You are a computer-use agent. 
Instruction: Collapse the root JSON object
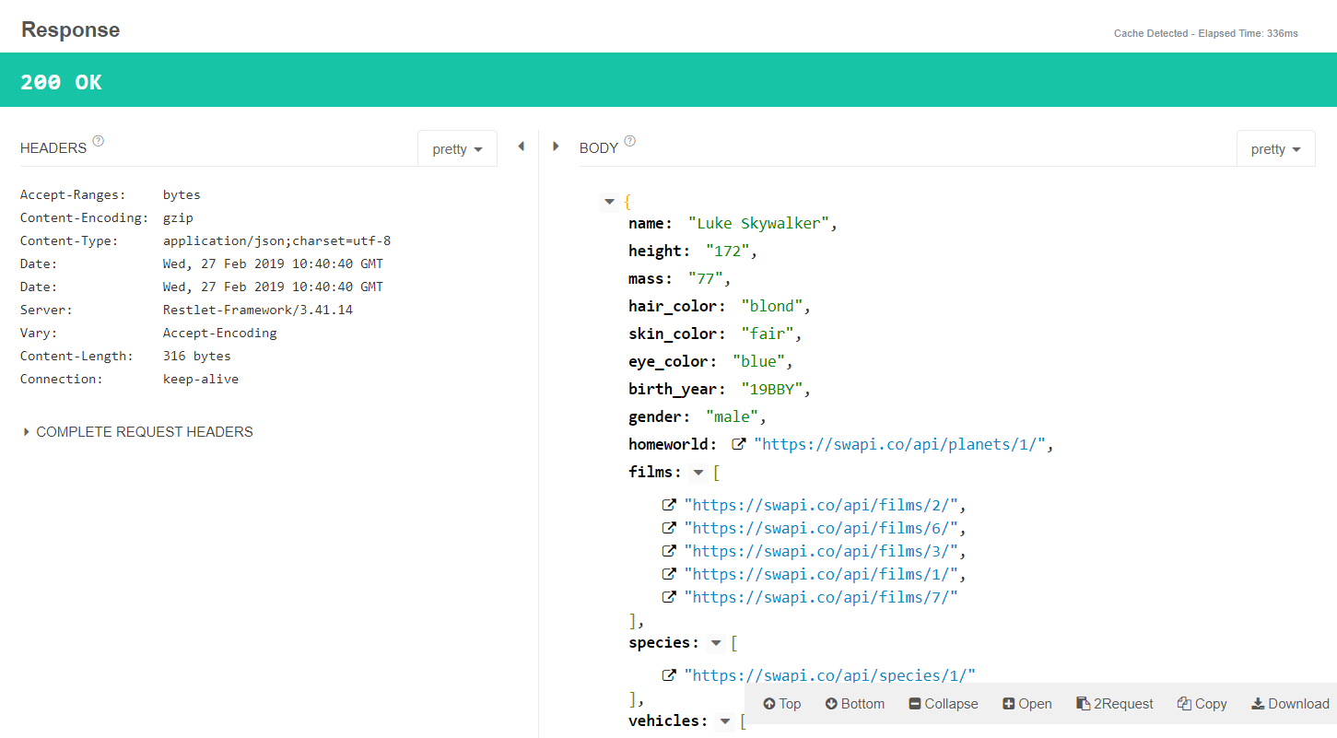tap(609, 202)
